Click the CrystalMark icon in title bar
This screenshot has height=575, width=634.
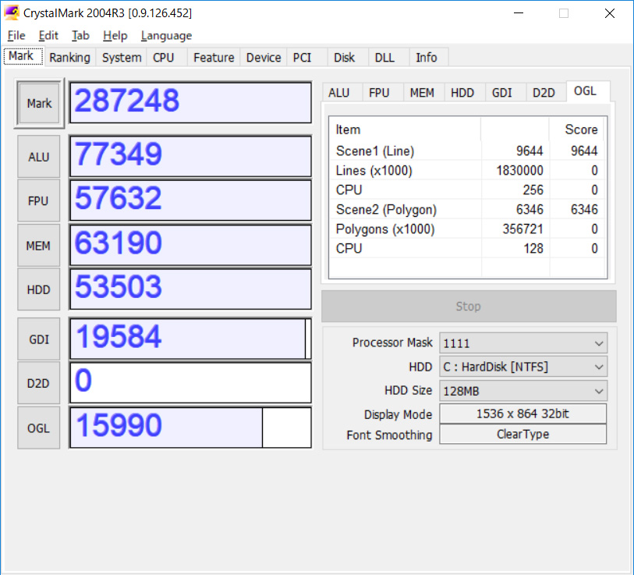coord(12,12)
